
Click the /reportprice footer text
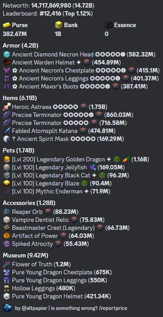(x=114, y=308)
